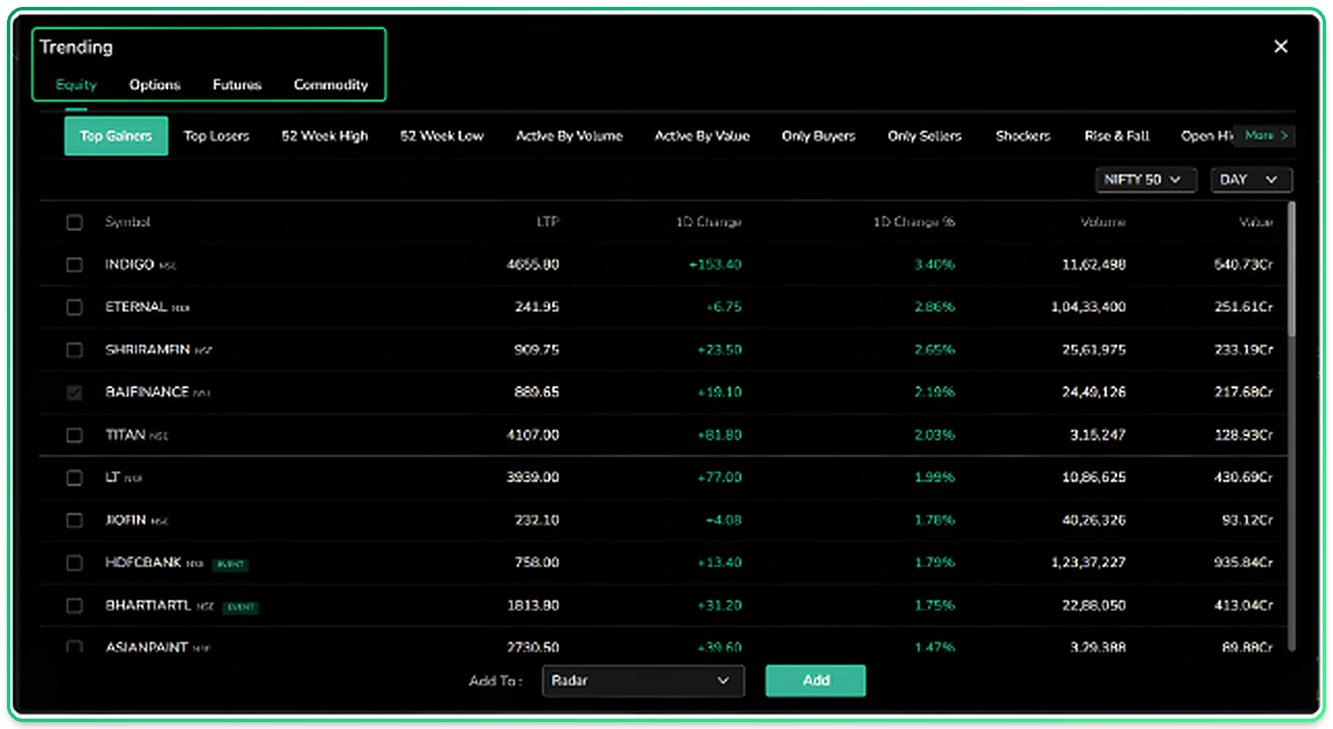Click the ETERNAL symbol name

(x=136, y=307)
